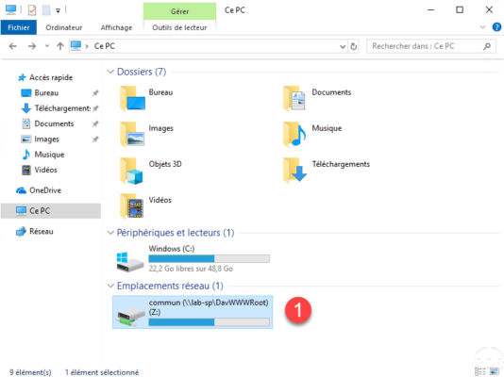
Task: Open the address bar history dropdown
Action: pos(343,47)
